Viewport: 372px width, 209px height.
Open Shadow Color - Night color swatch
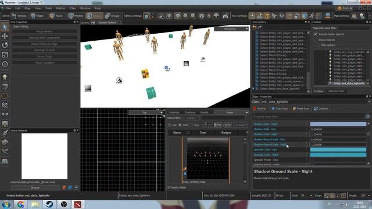click(x=338, y=124)
